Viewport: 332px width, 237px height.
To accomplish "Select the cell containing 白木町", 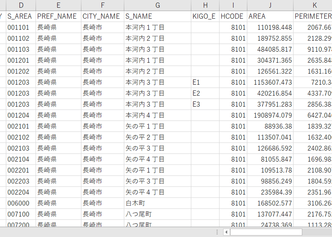I will click(157, 203).
